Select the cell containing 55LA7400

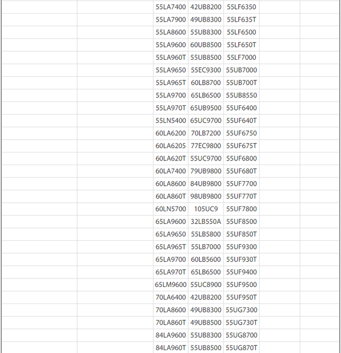171,7
